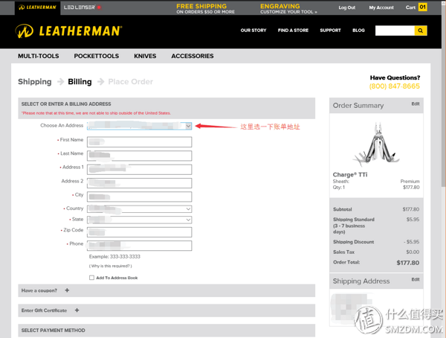Open the BLOG link
Image resolution: width=446 pixels, height=338 pixels.
358,31
